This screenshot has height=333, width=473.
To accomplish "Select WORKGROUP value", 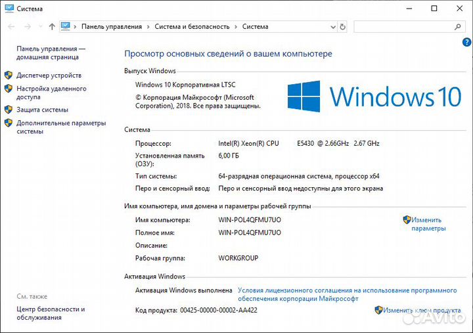I will pos(238,258).
